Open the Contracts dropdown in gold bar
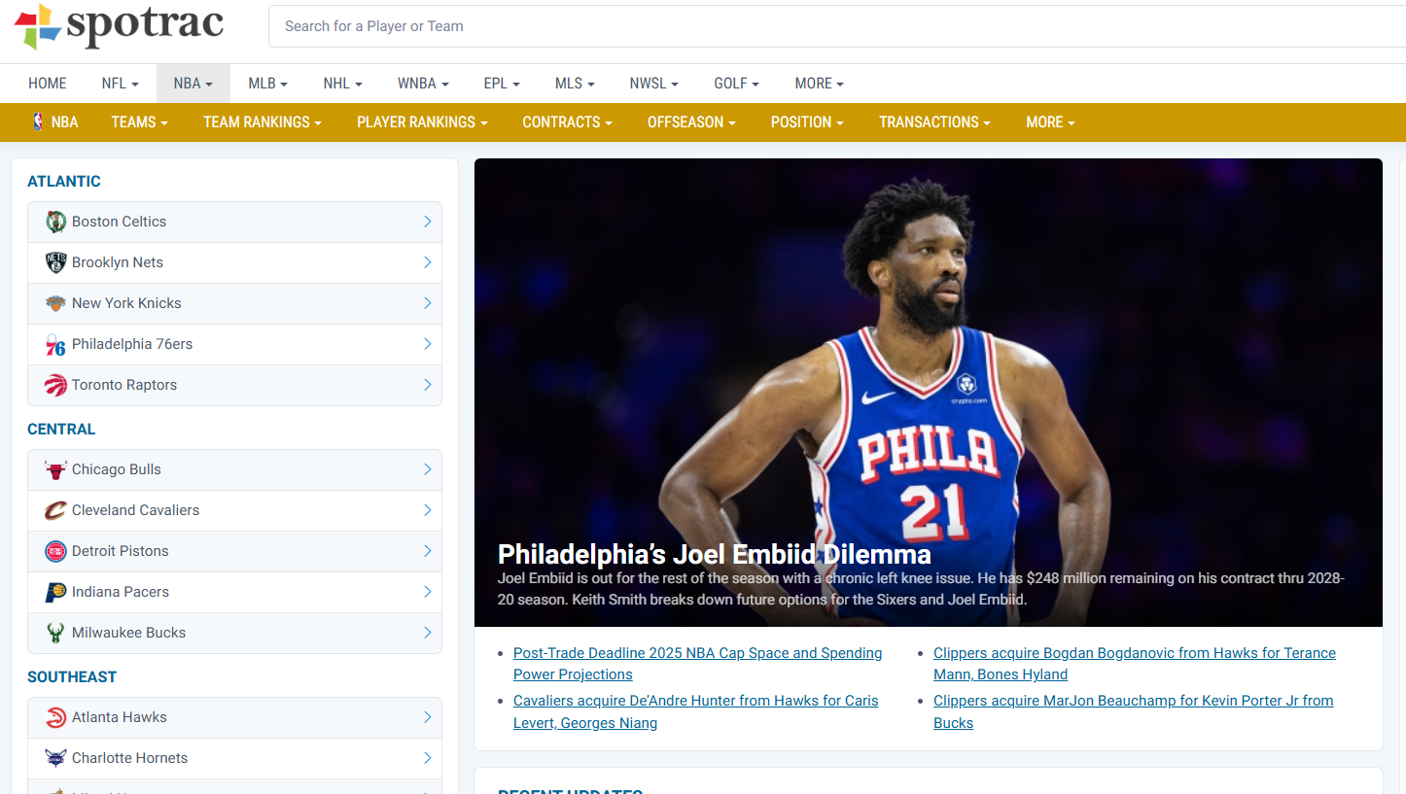 [x=567, y=122]
